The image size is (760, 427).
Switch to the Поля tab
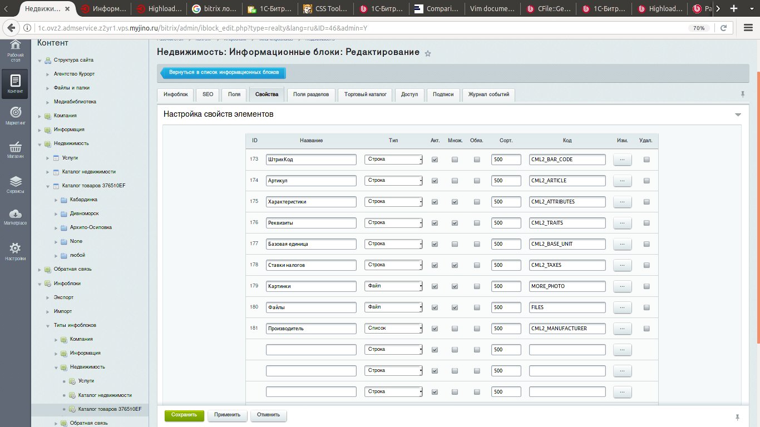pyautogui.click(x=234, y=95)
